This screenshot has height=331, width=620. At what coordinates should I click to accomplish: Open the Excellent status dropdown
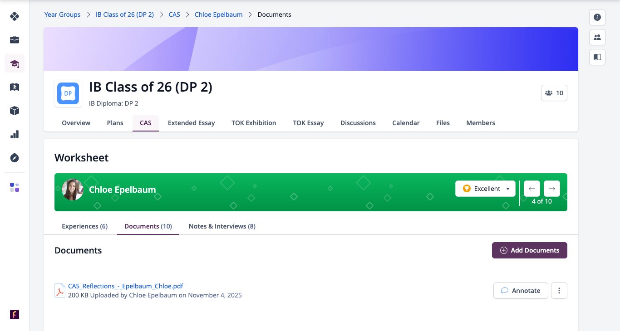(x=485, y=189)
